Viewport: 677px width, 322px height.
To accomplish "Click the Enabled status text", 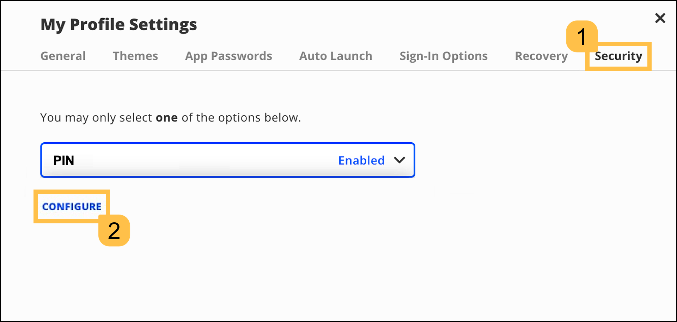I will click(361, 160).
